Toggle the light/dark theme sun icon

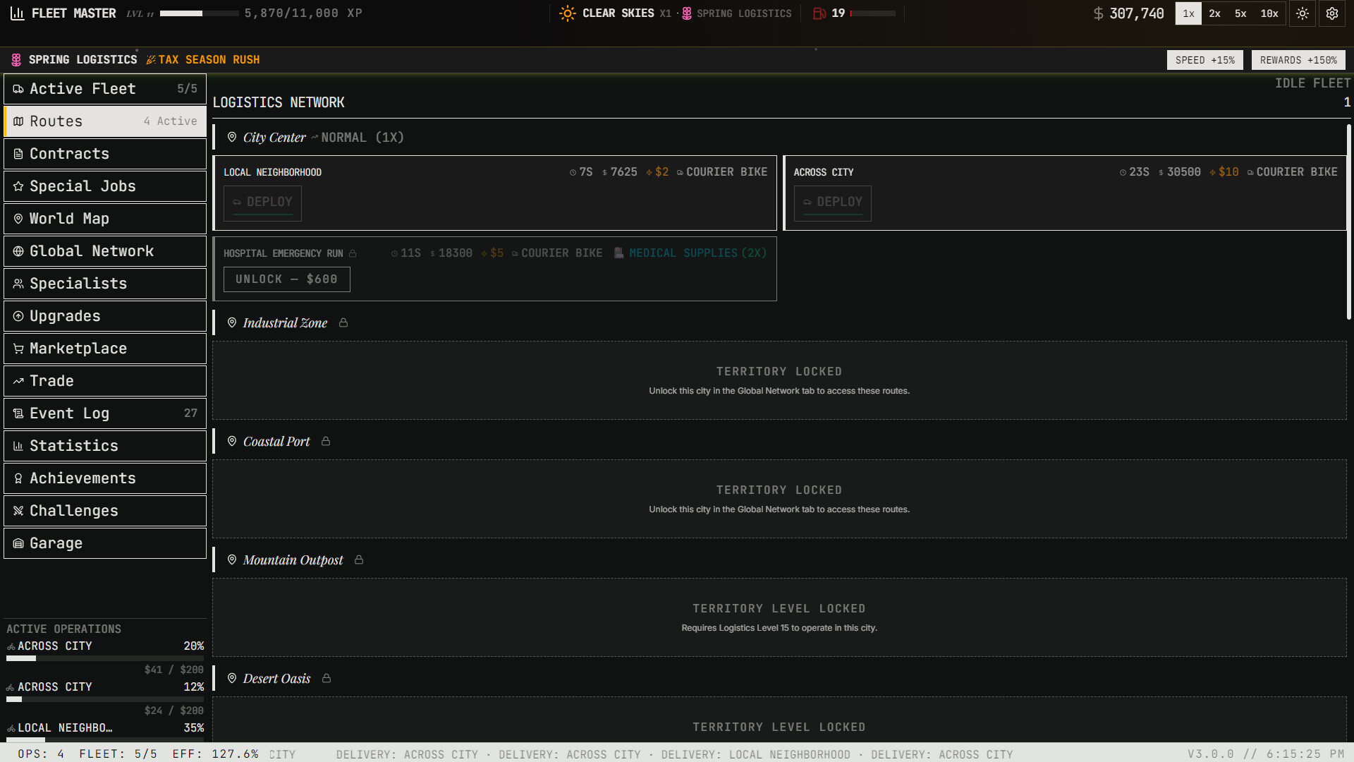(1302, 13)
